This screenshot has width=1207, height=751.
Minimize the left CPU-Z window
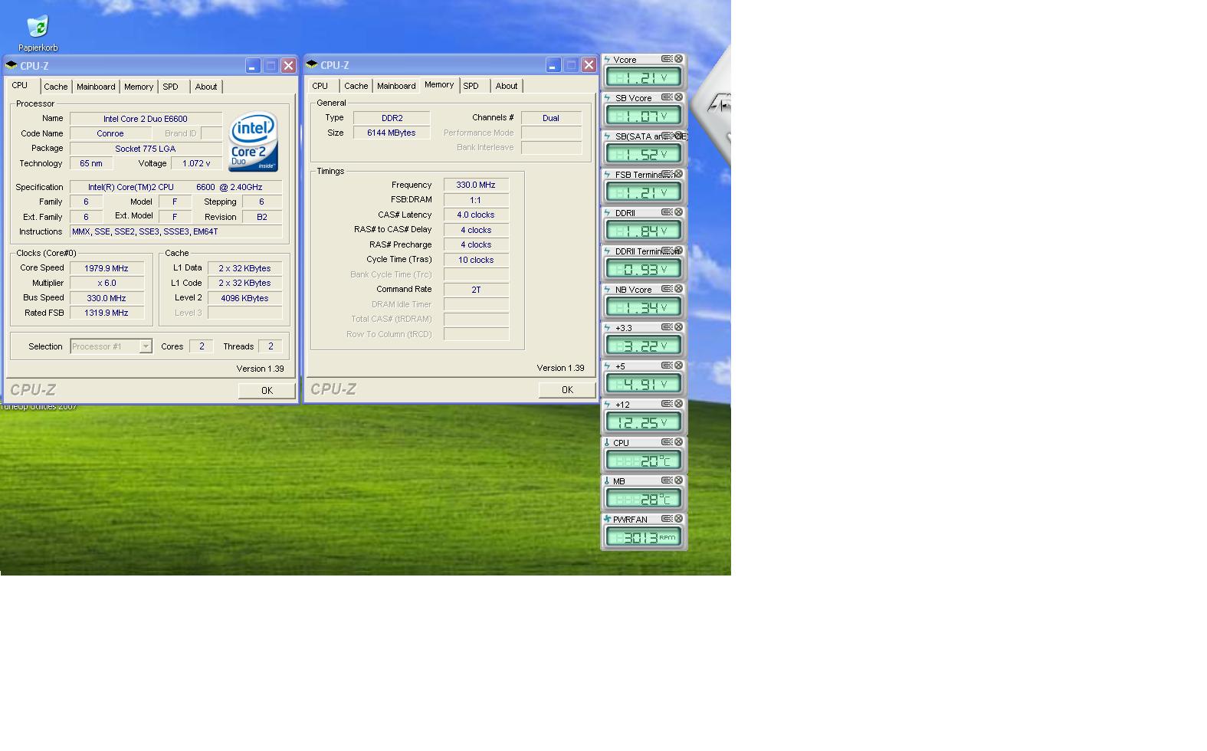(x=252, y=66)
